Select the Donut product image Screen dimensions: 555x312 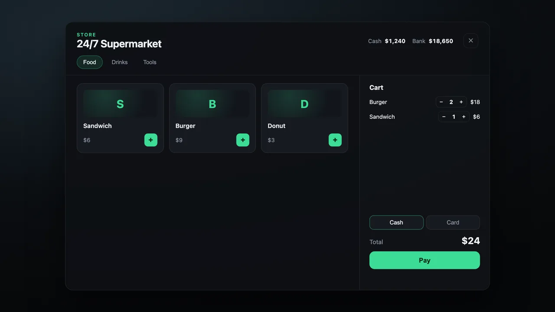(304, 104)
